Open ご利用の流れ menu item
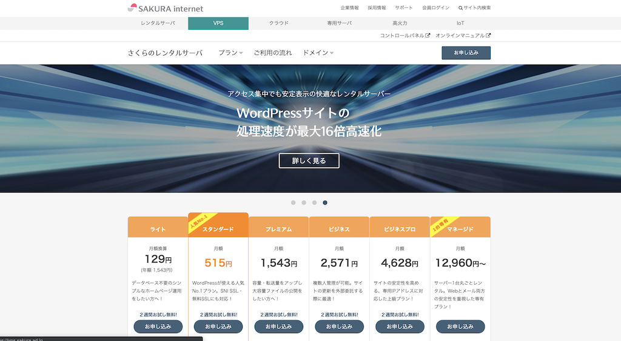This screenshot has height=341, width=621. click(272, 53)
